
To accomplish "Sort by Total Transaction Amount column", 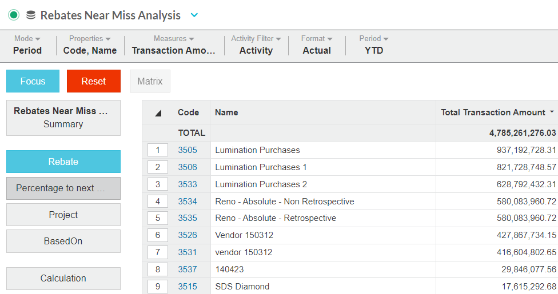I will tap(492, 112).
